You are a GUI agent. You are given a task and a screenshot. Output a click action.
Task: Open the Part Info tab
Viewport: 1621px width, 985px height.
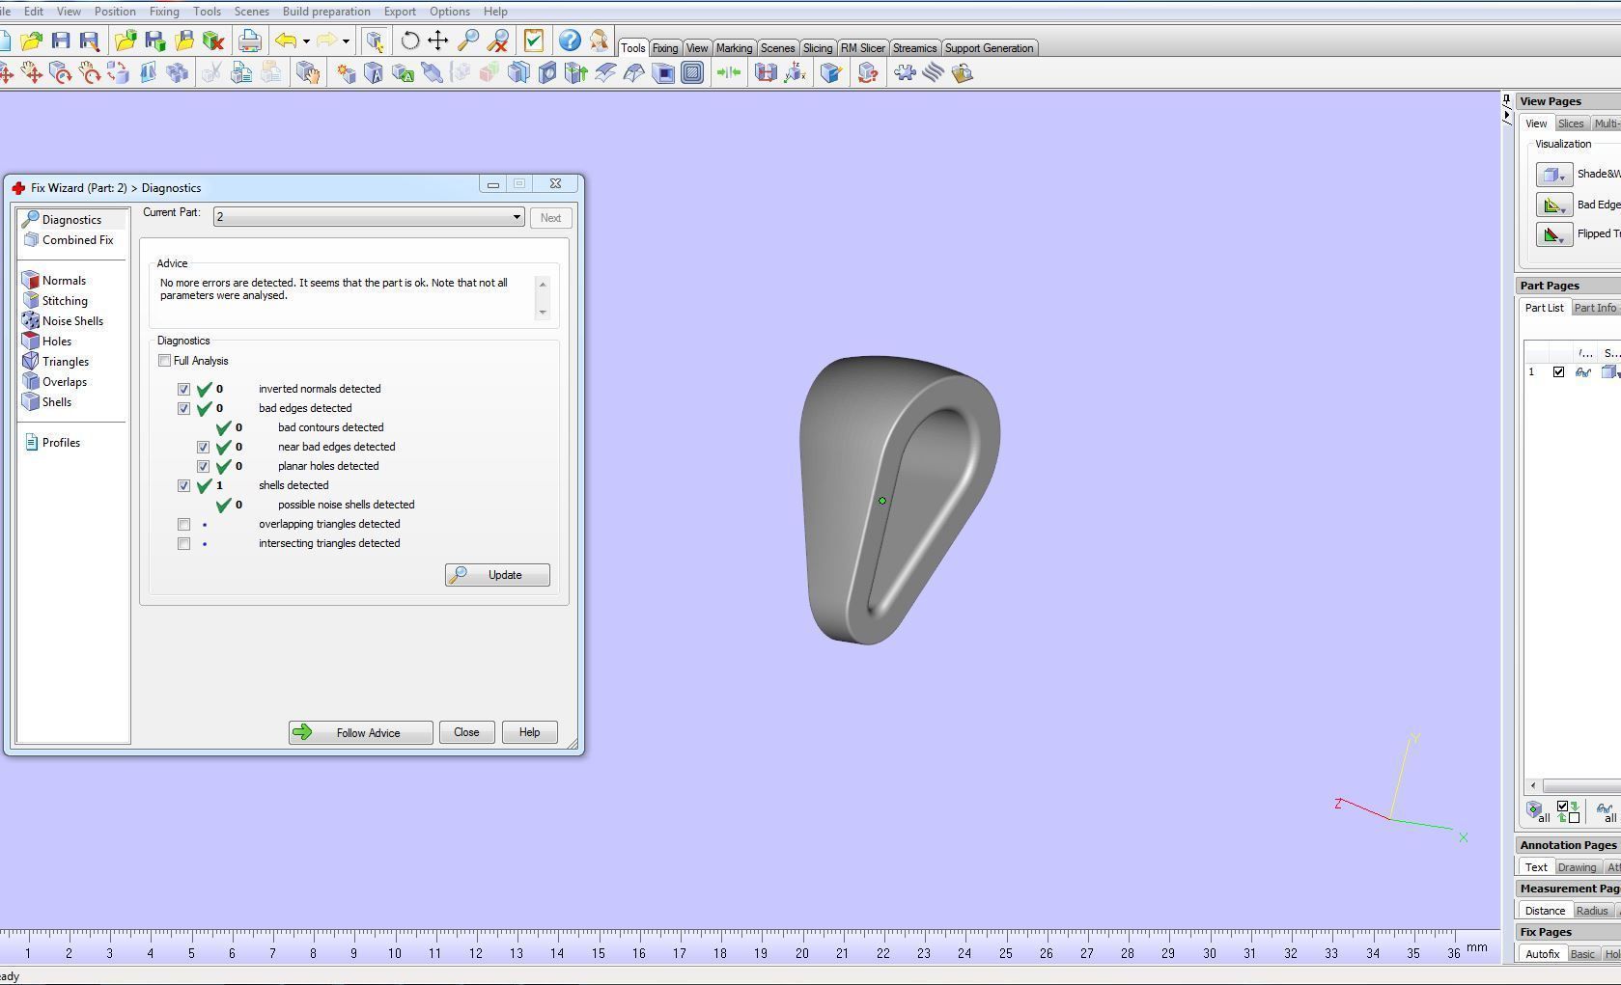(1595, 308)
